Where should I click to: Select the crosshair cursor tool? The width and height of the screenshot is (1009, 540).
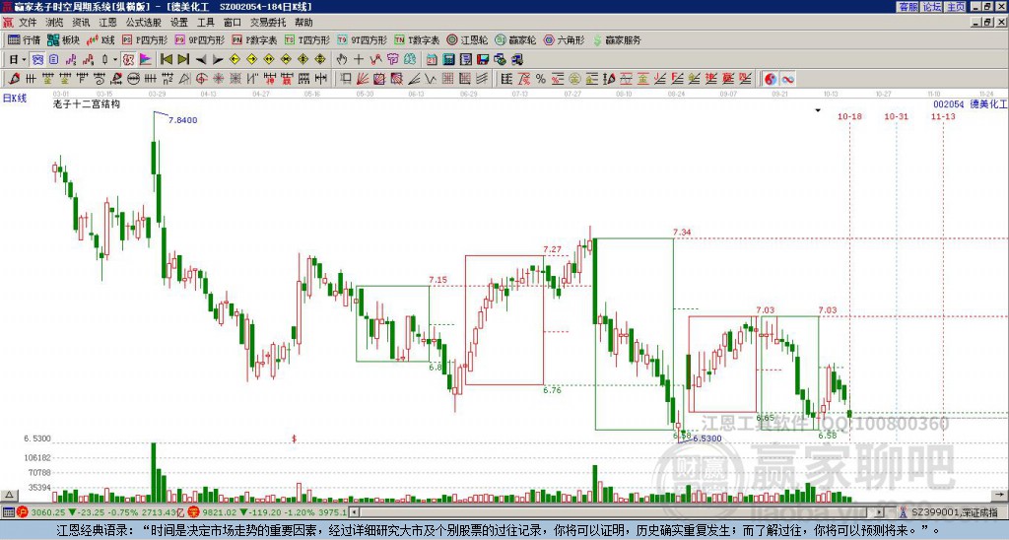click(x=359, y=59)
